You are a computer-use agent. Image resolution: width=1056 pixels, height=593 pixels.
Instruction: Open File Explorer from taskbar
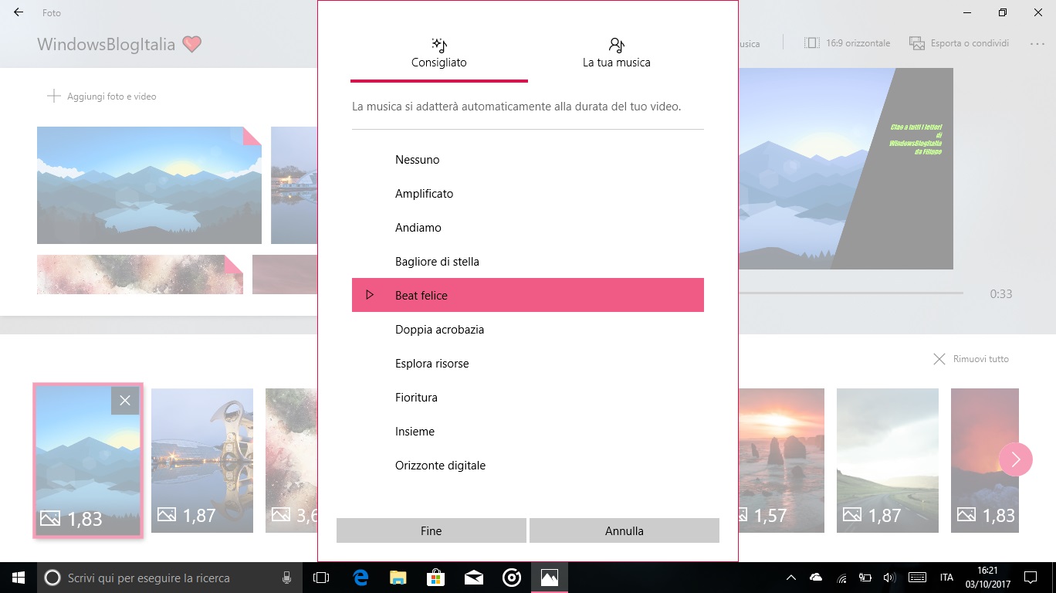[x=398, y=577]
